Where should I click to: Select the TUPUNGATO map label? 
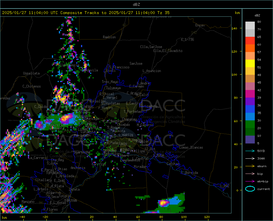coord(54,173)
